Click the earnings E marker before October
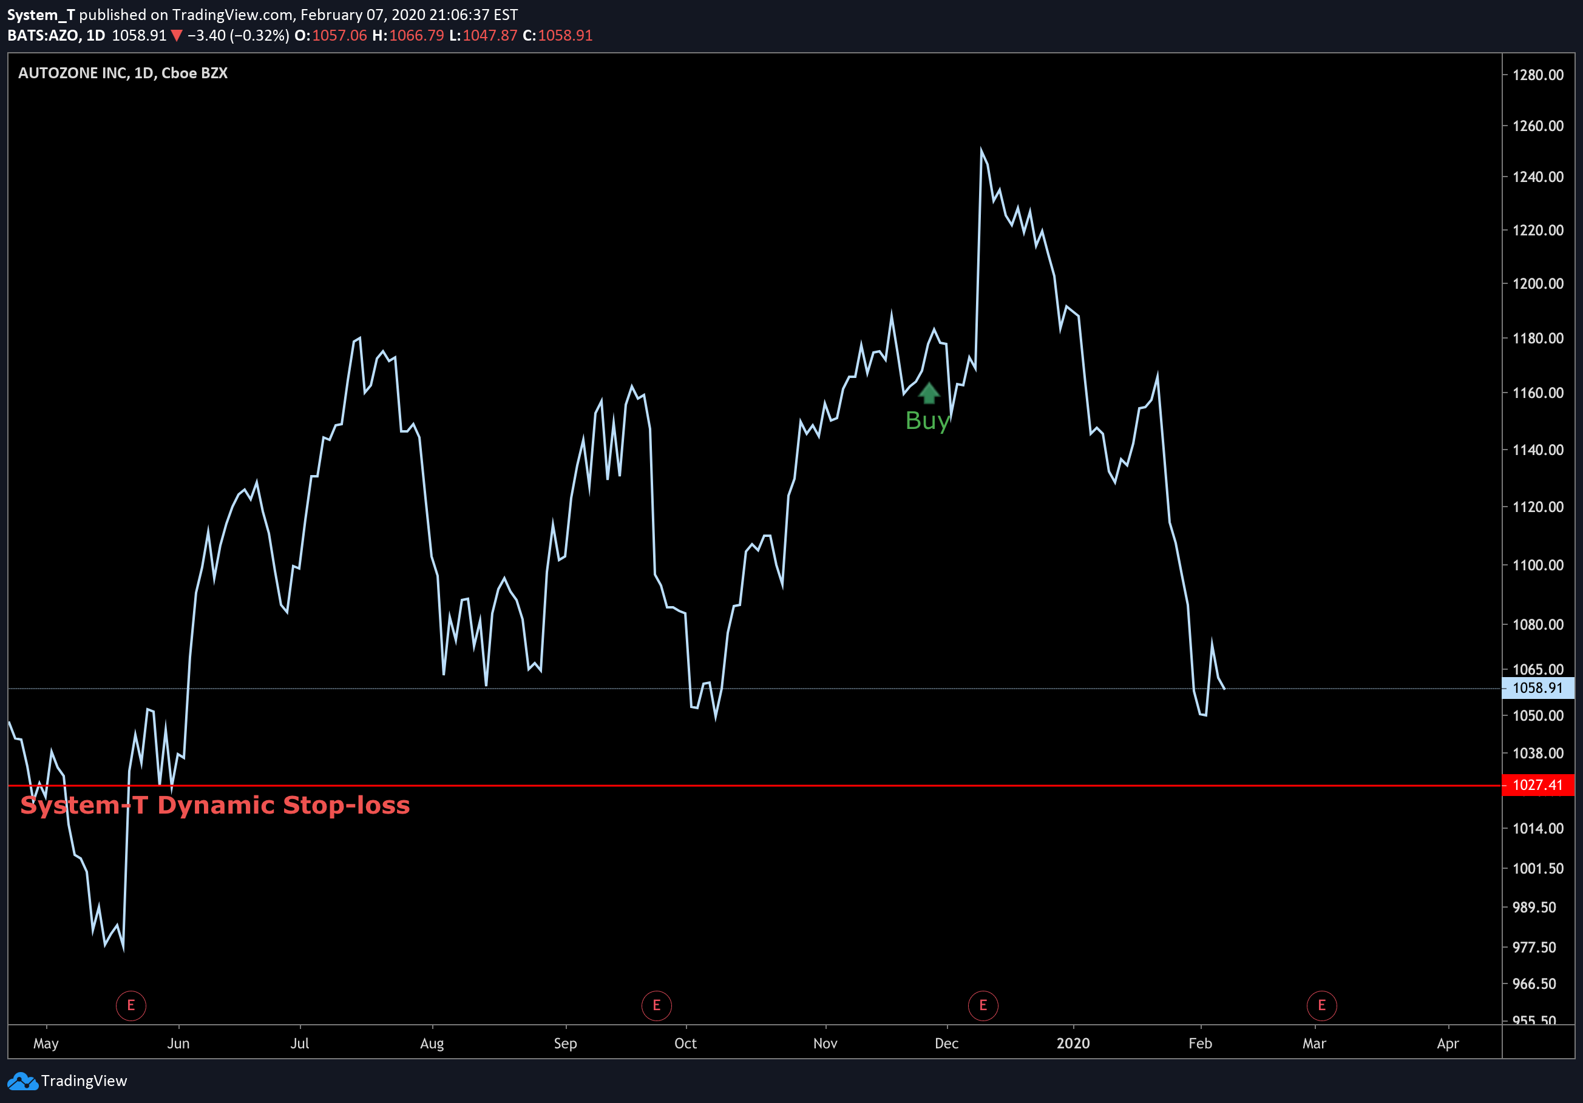Image resolution: width=1583 pixels, height=1103 pixels. pyautogui.click(x=656, y=1005)
